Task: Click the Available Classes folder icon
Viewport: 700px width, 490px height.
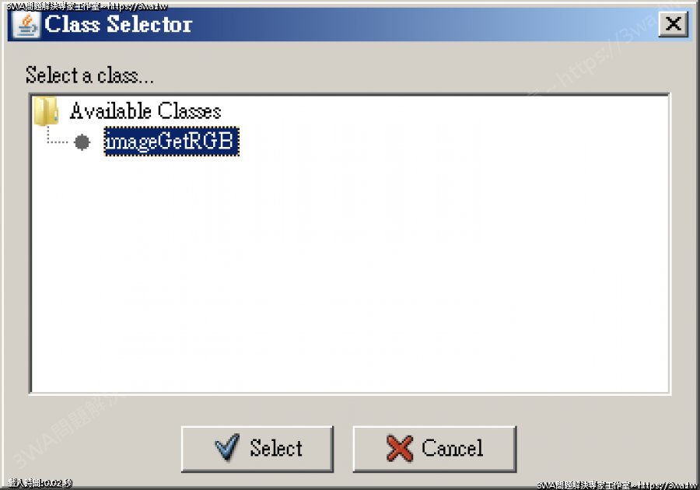Action: click(x=46, y=110)
